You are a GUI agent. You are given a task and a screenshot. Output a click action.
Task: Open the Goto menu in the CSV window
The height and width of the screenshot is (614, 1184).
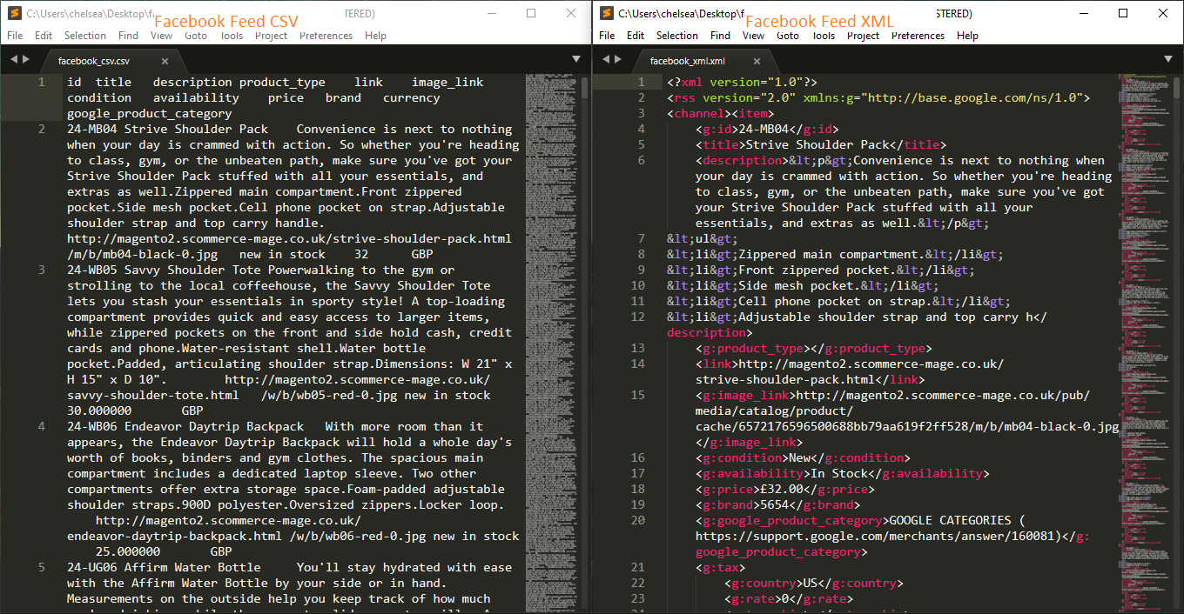[x=197, y=36]
